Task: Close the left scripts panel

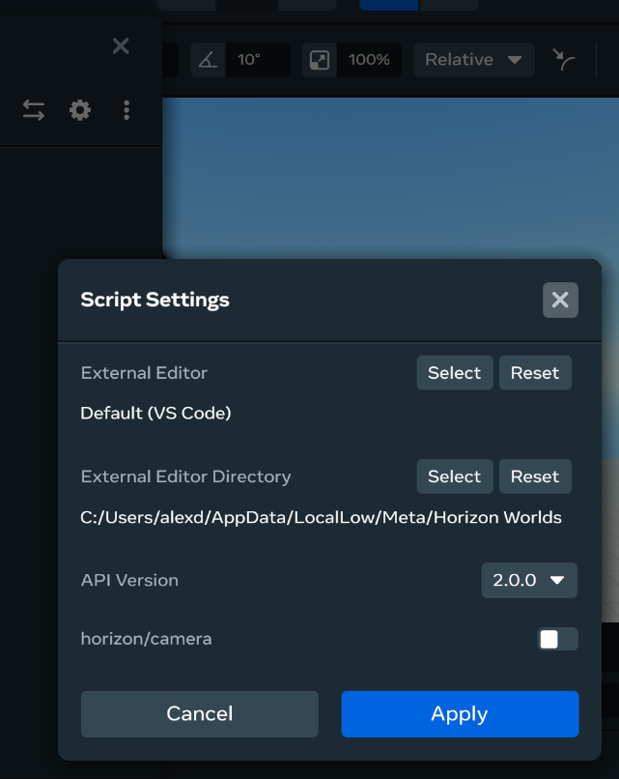Action: tap(121, 46)
